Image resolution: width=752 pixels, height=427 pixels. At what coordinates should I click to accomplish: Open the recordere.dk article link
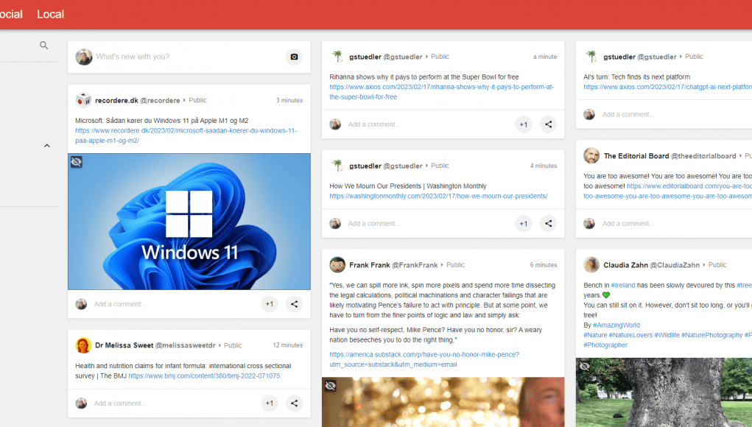click(186, 135)
